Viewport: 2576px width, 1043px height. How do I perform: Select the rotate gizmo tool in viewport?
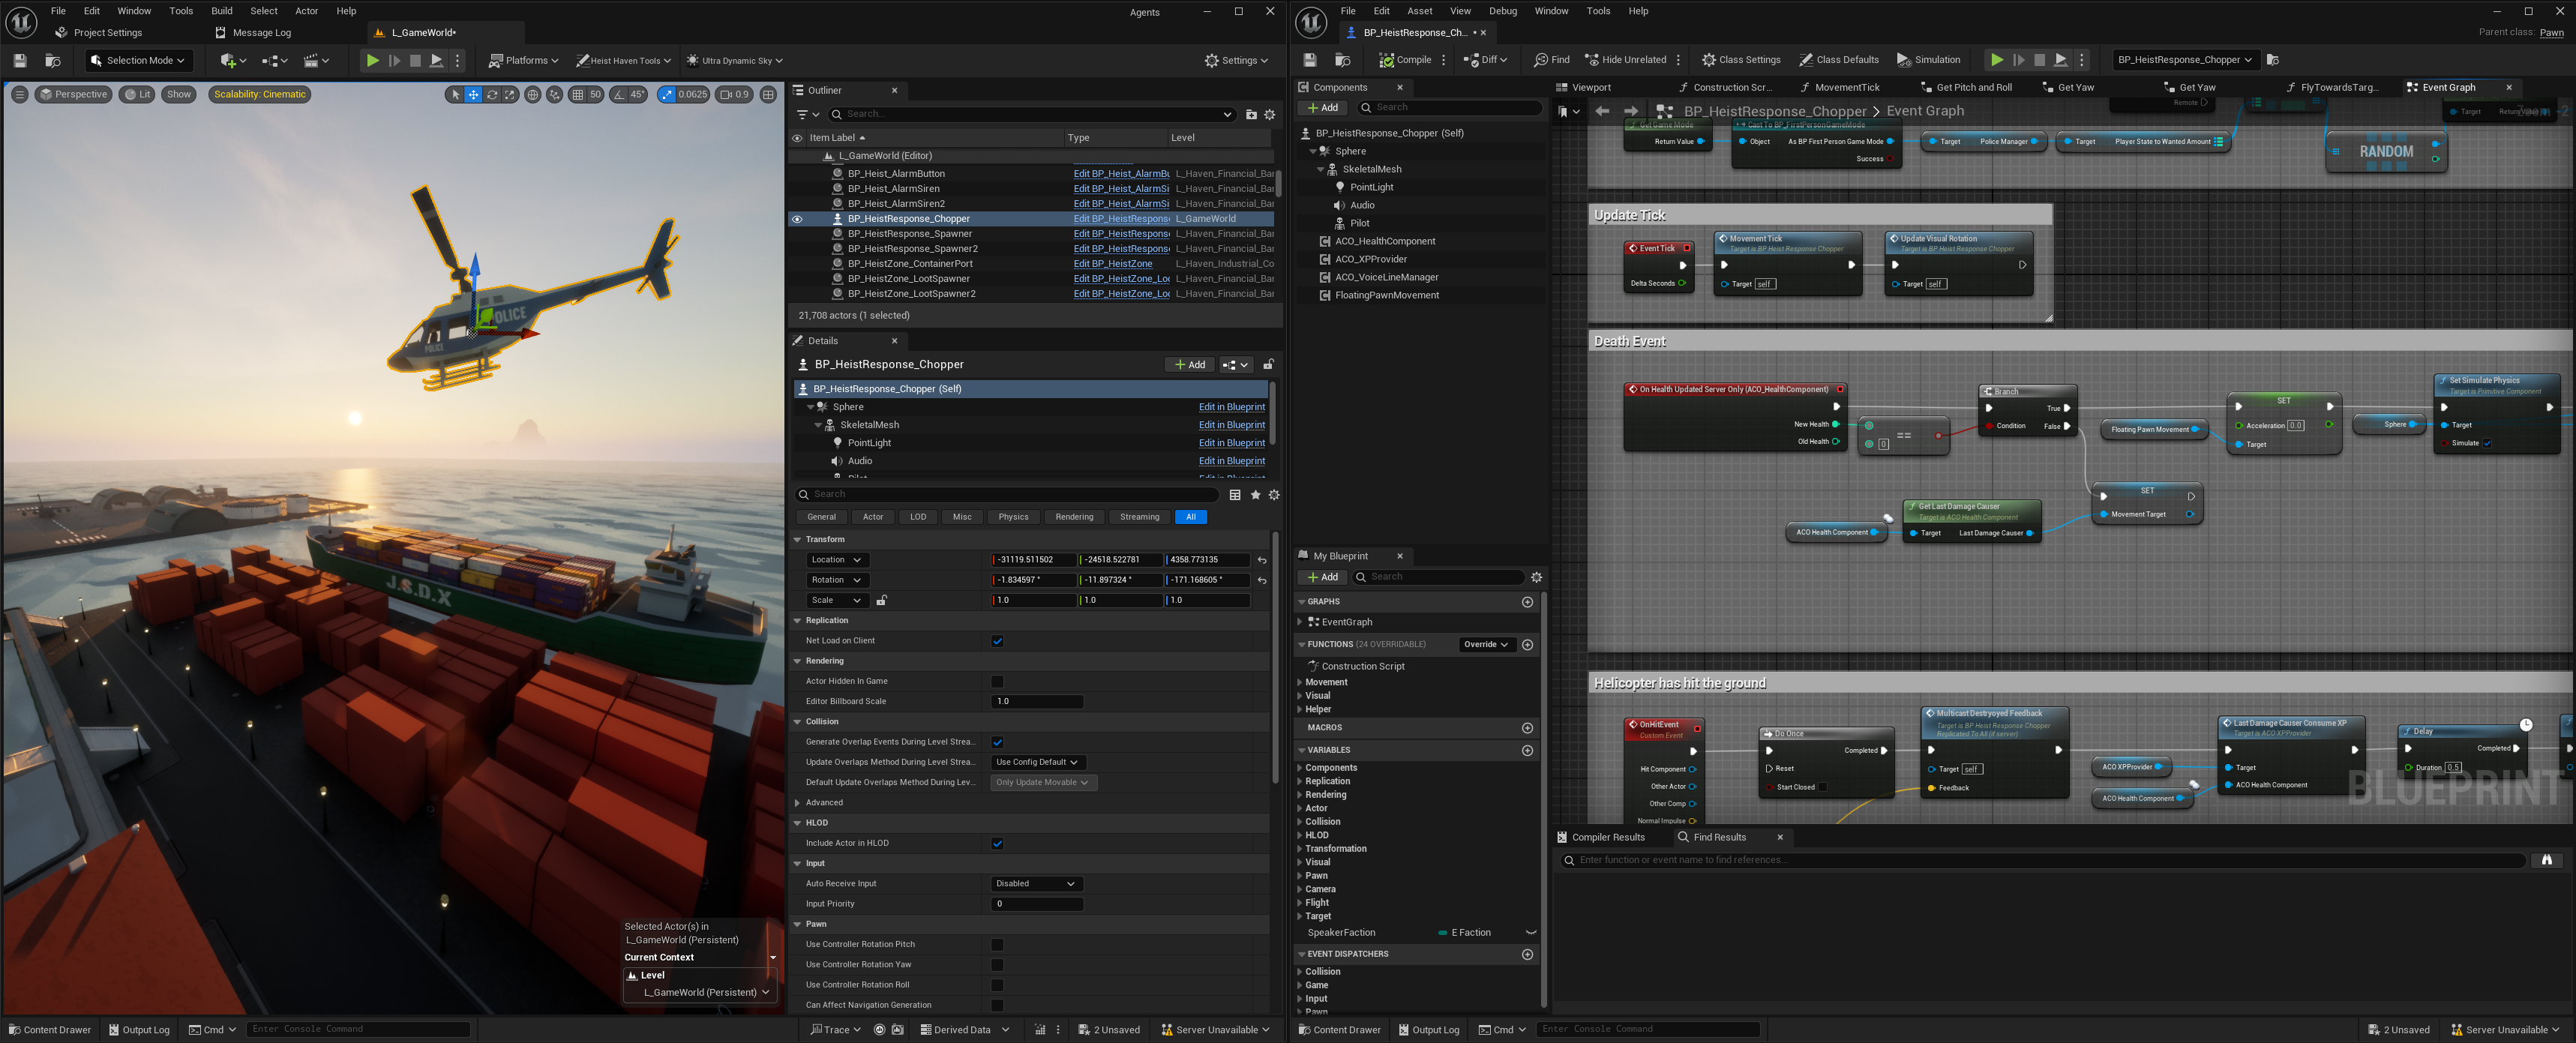(492, 95)
